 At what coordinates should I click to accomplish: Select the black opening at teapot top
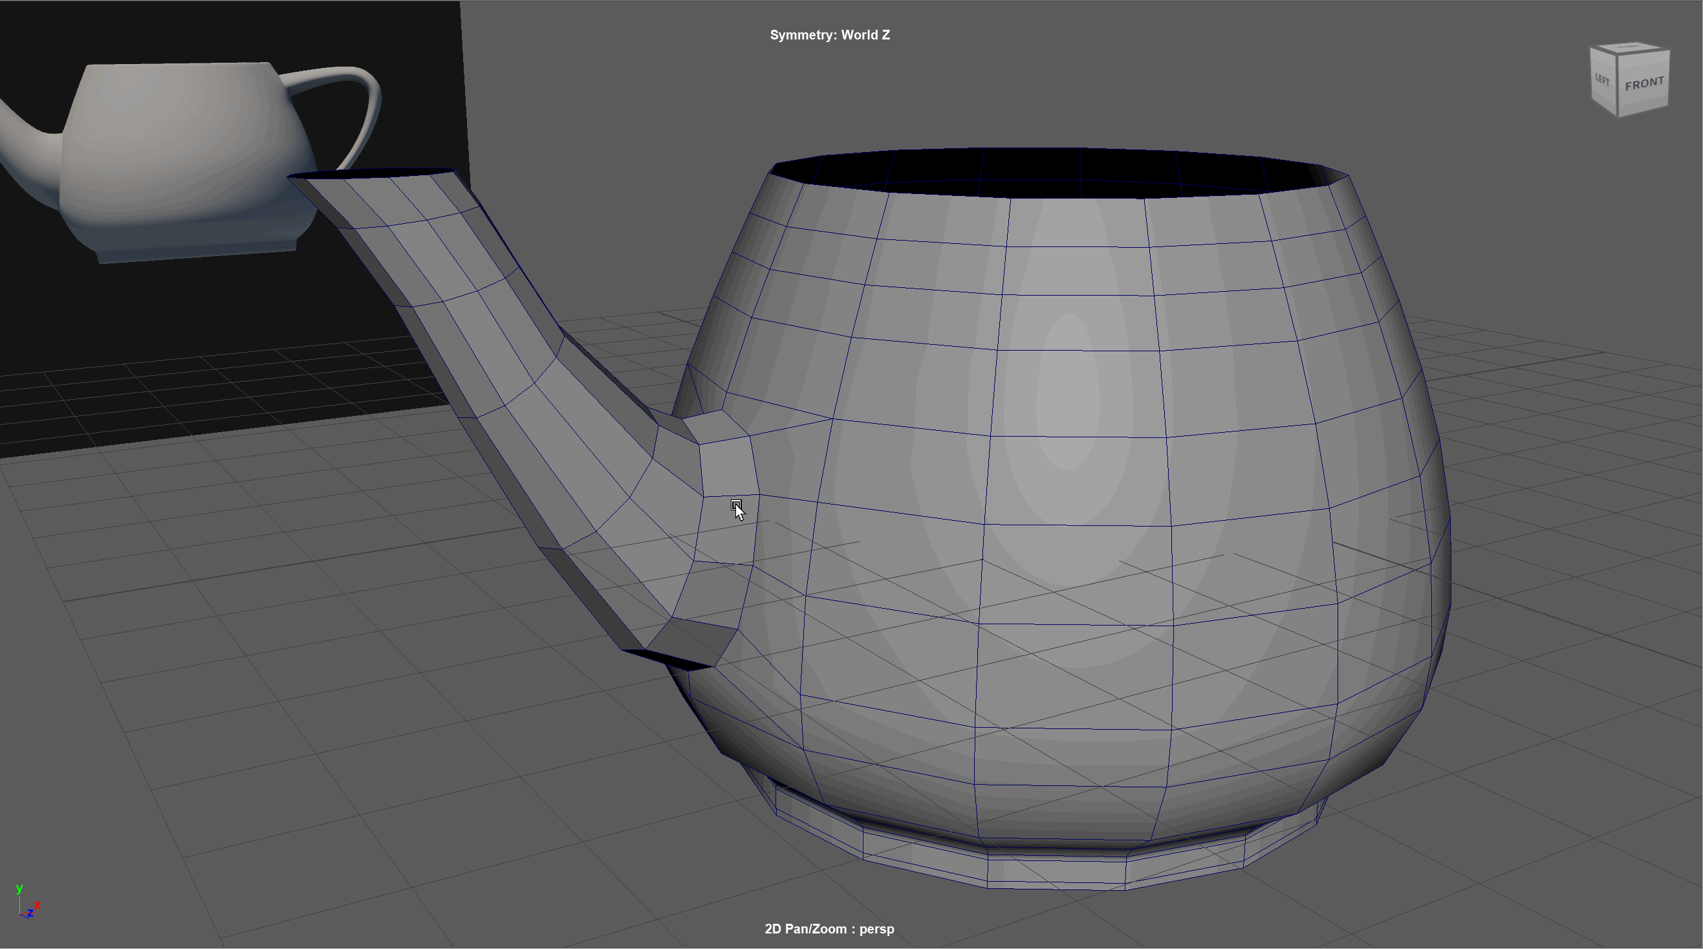pyautogui.click(x=1058, y=172)
